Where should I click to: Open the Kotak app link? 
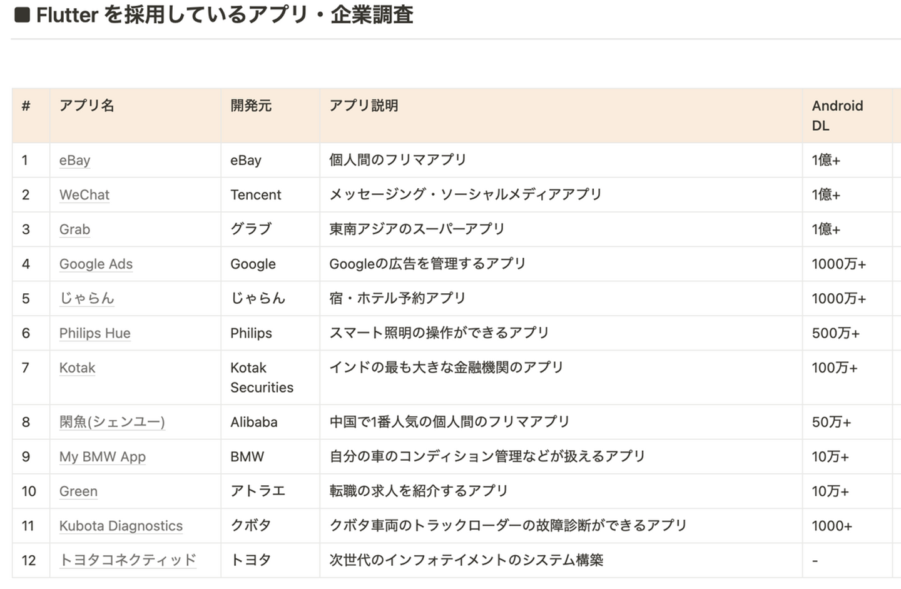coord(77,368)
